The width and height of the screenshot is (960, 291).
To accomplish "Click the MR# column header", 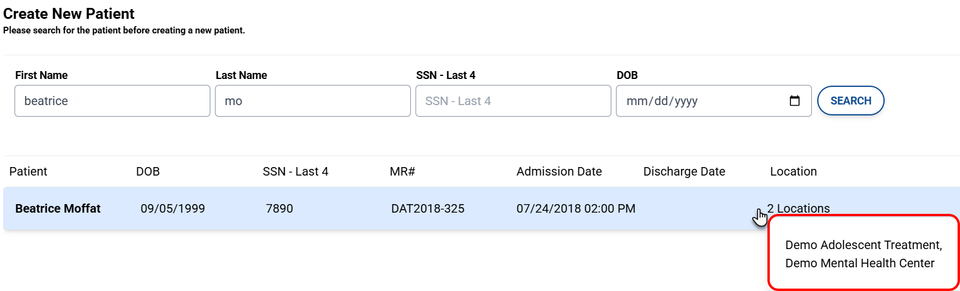I will click(402, 171).
